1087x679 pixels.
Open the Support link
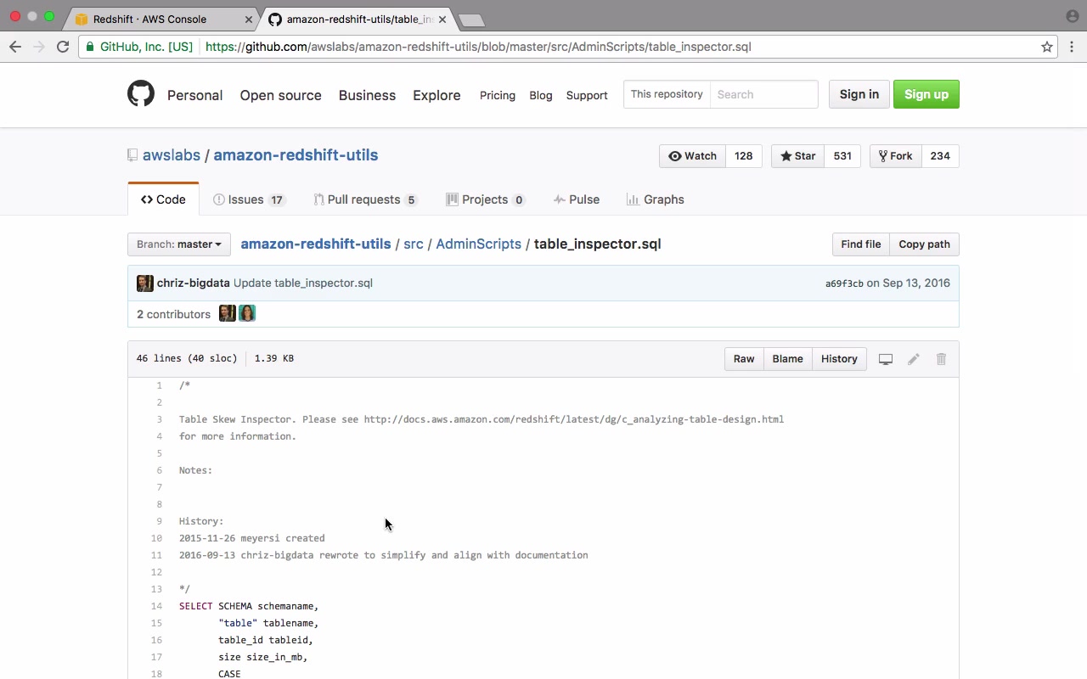pyautogui.click(x=587, y=95)
